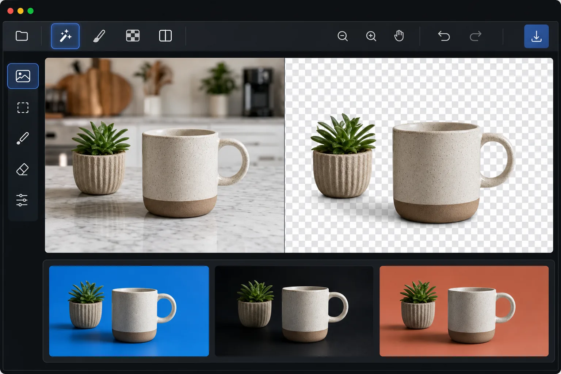This screenshot has width=561, height=374.
Task: Close the window with red button
Action: 10,11
